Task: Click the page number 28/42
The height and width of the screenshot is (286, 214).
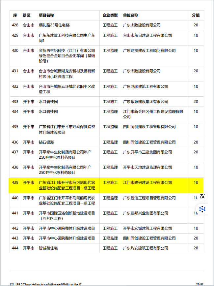Action: 200,284
